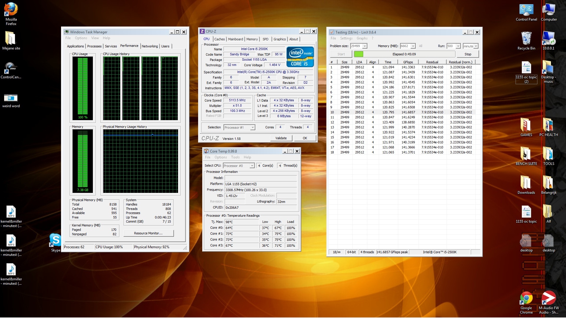566x318 pixels.
Task: Open the MSI ControlCenter shortcut
Action: [11, 68]
